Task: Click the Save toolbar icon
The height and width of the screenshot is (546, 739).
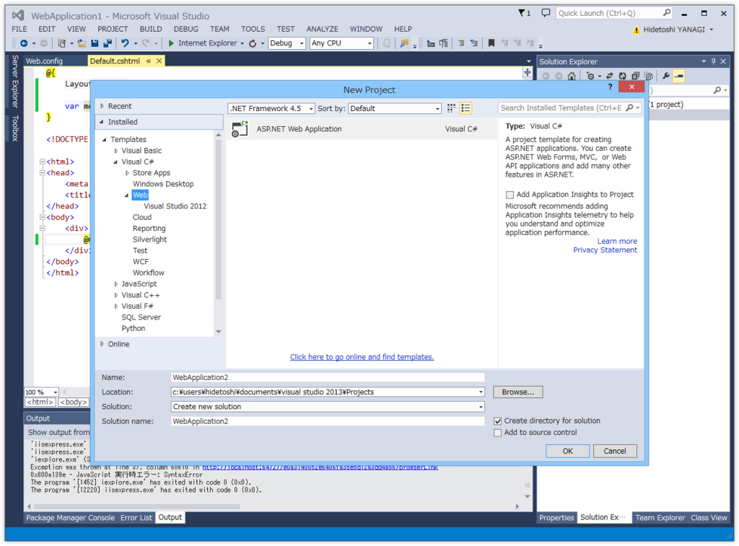Action: [95, 43]
